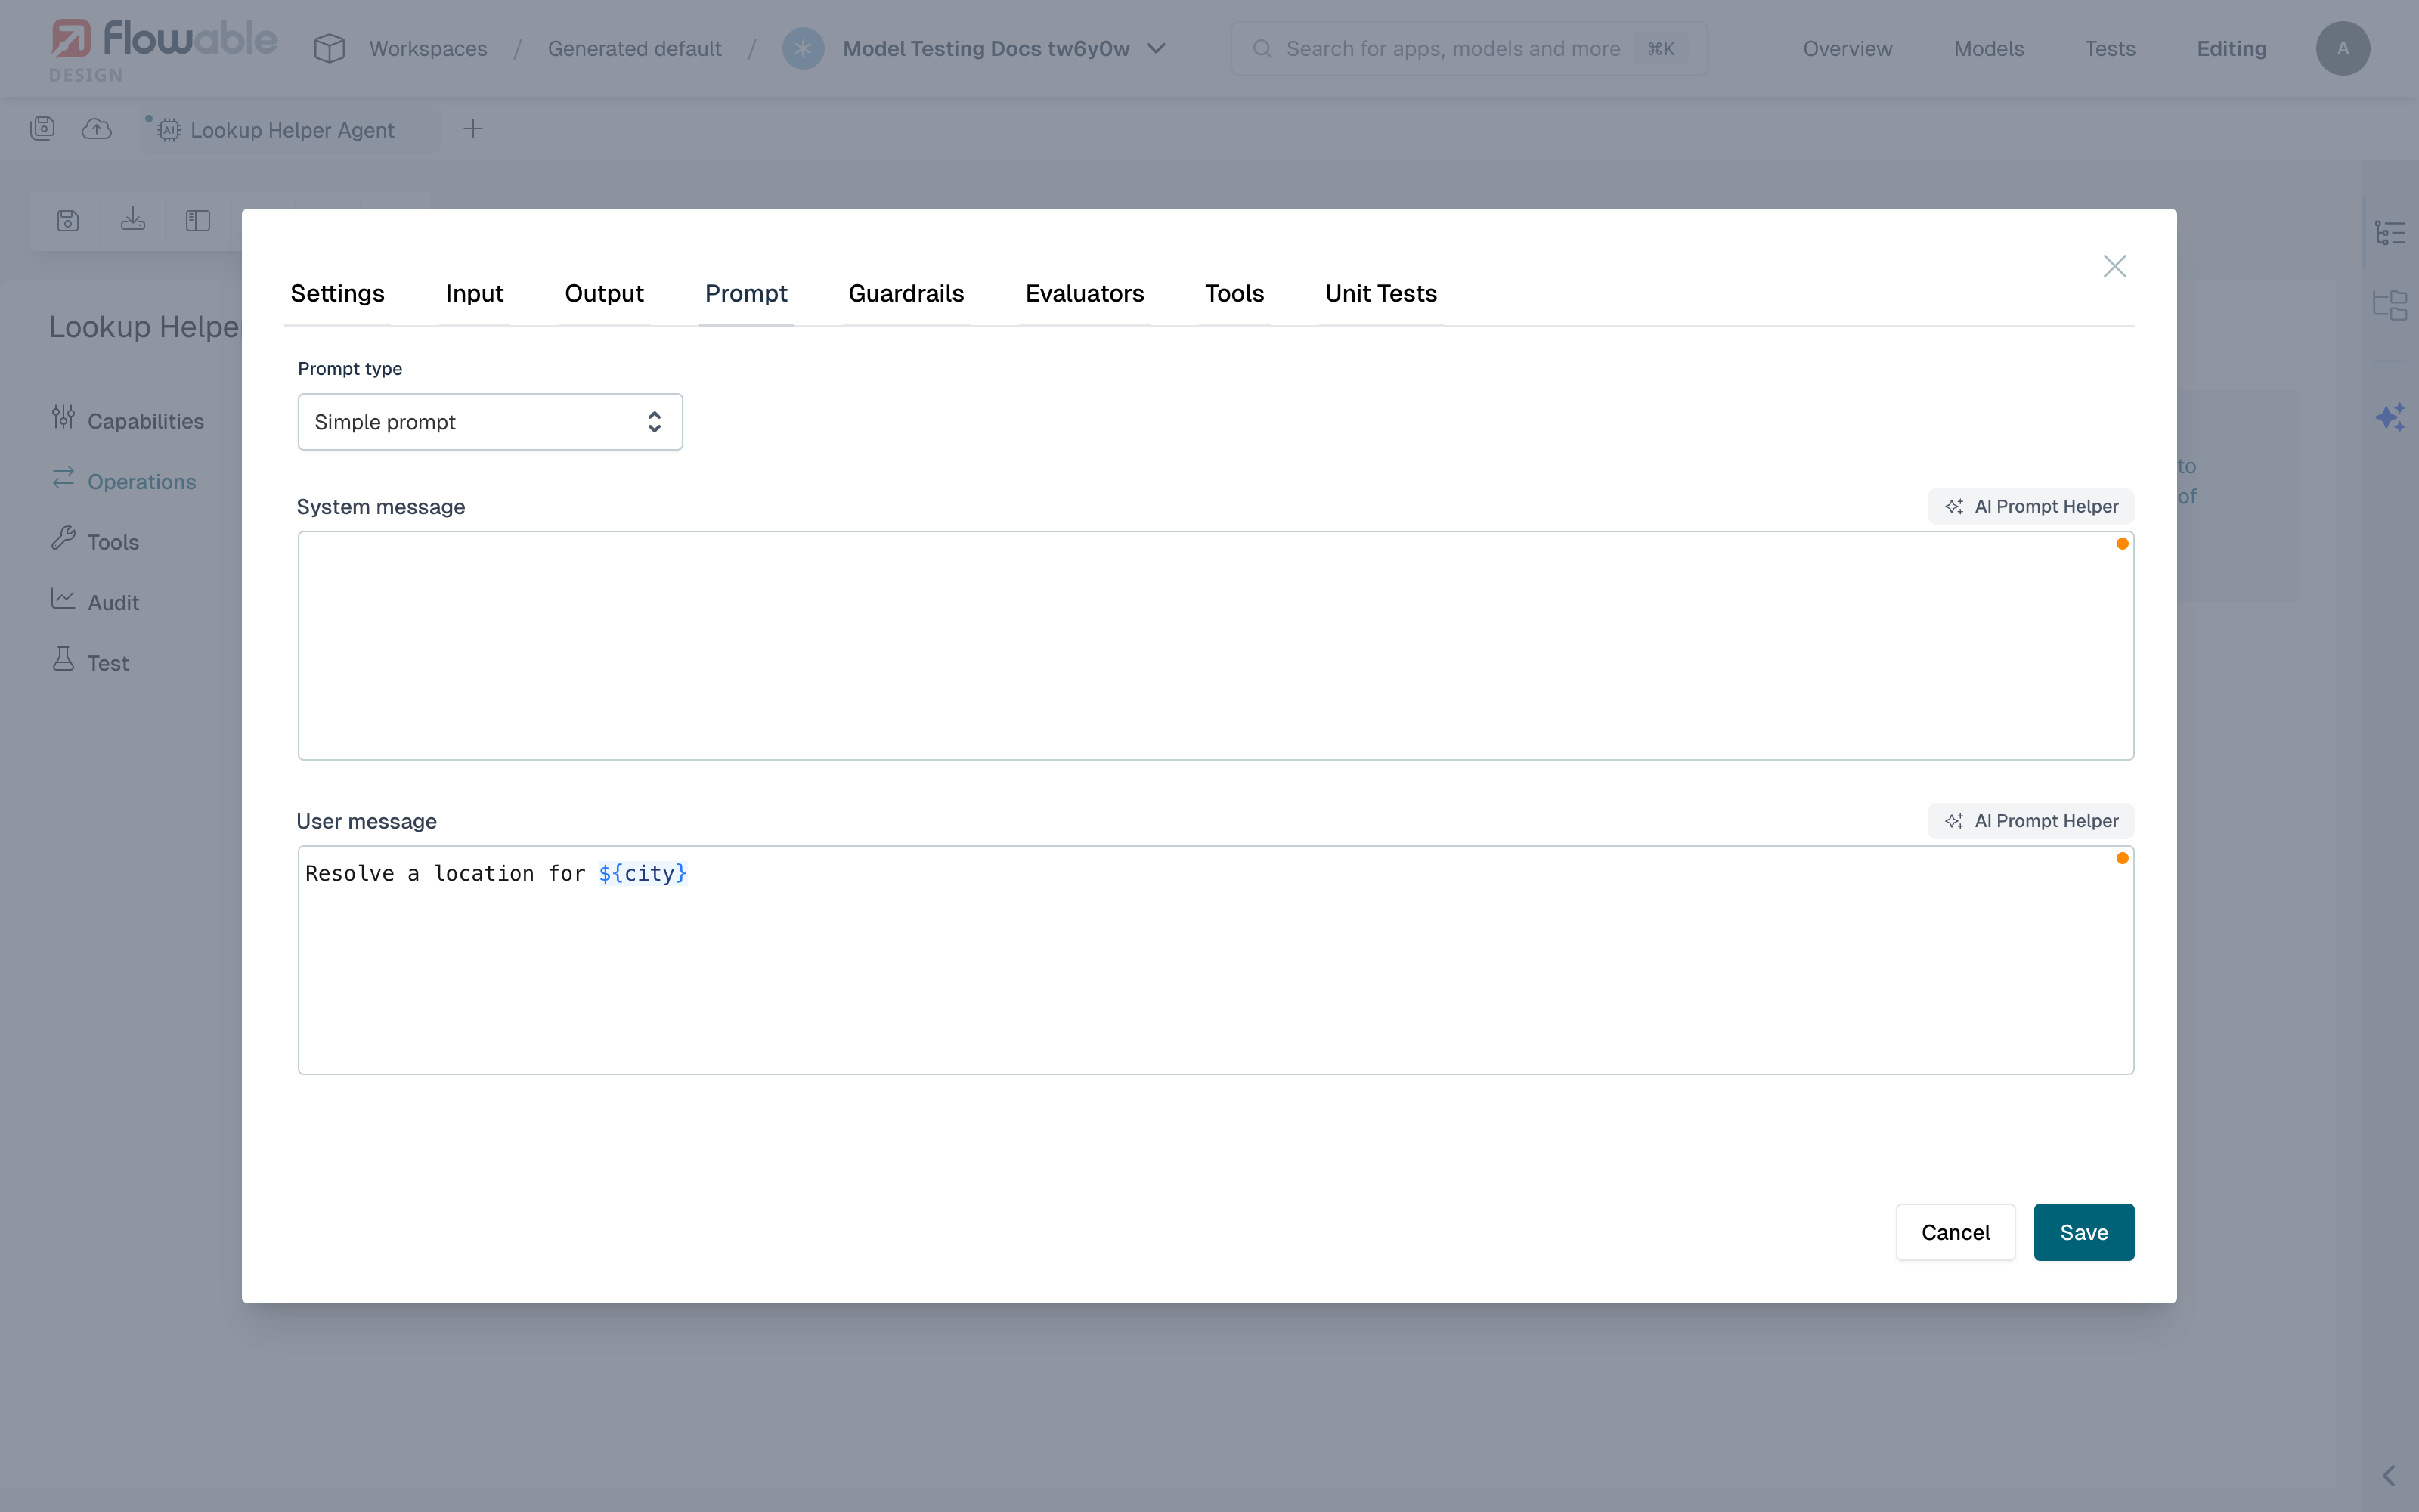Open the Evaluators tab
Viewport: 2419px width, 1512px height.
click(1085, 293)
